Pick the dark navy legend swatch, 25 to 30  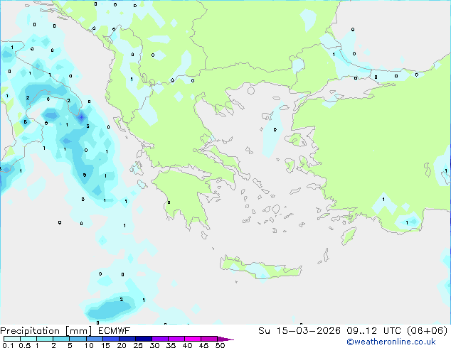pos(143,339)
